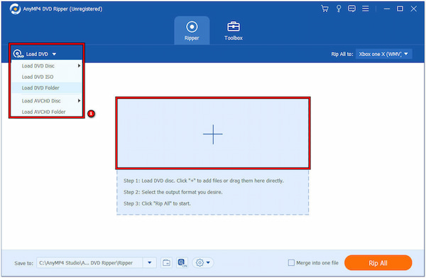Viewport: 426px width, 278px height.
Task: Click the Step 3 Rip All text
Action: 157,203
